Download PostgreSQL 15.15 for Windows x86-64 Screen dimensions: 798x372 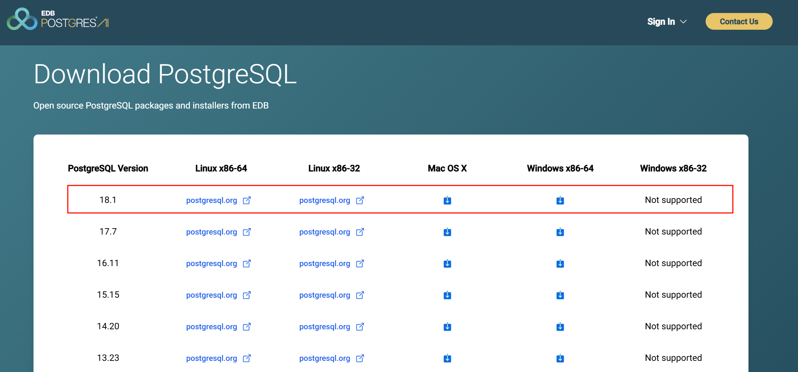tap(560, 295)
